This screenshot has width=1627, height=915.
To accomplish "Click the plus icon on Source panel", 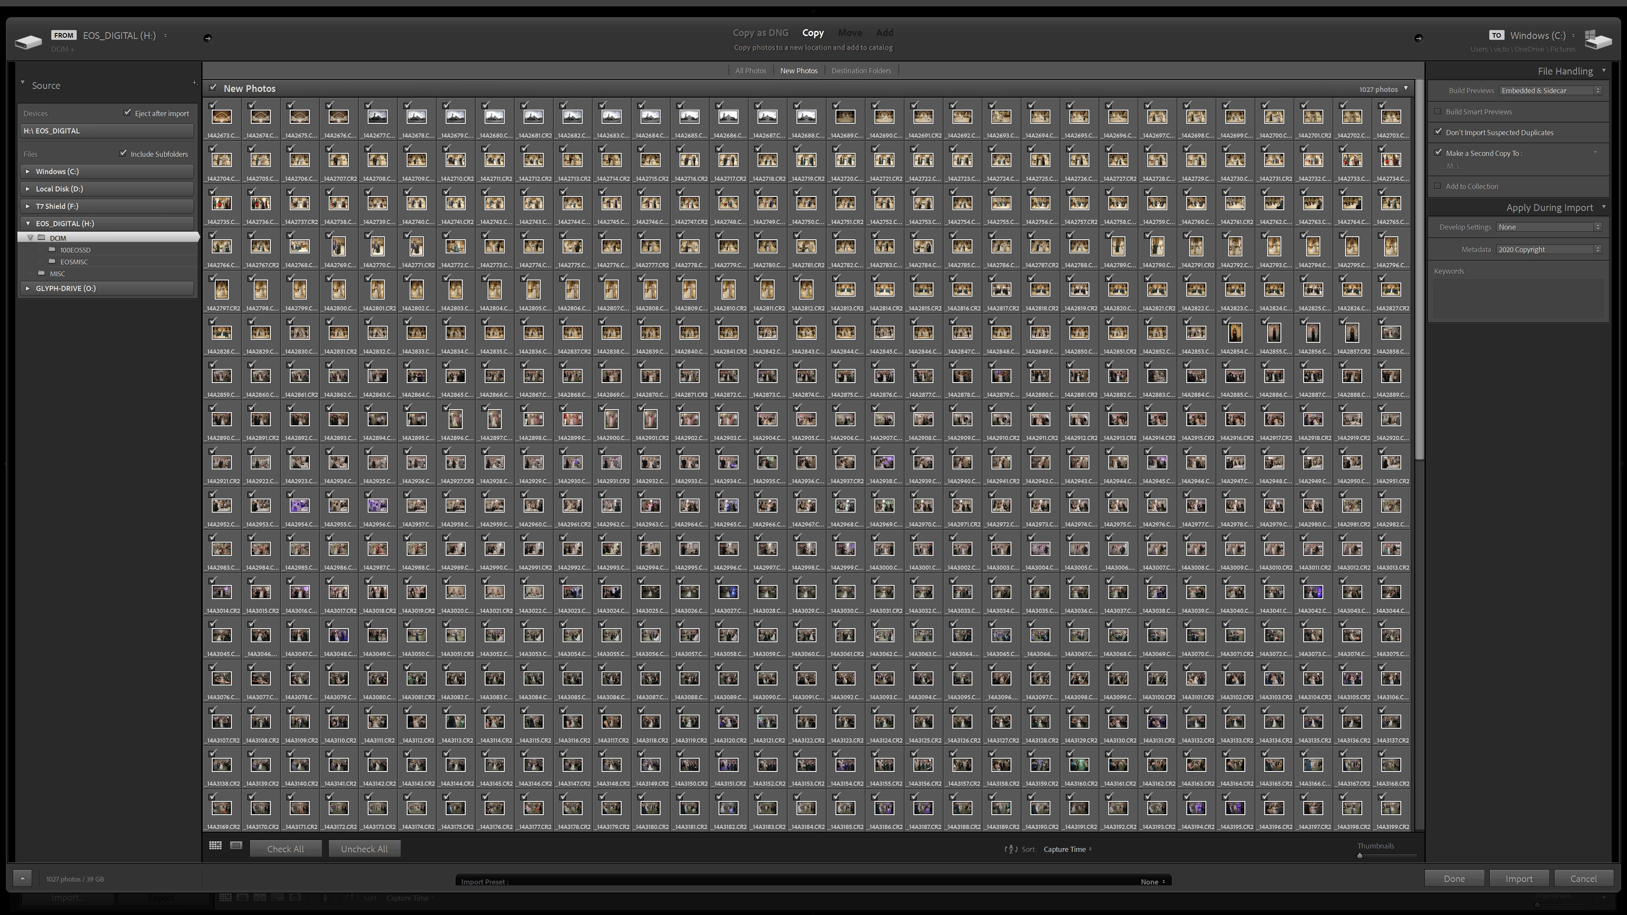I will pyautogui.click(x=194, y=83).
